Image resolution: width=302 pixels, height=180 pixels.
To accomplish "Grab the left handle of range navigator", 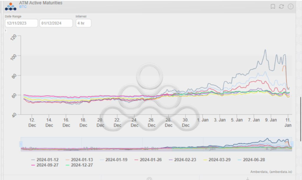I will click(21, 144).
